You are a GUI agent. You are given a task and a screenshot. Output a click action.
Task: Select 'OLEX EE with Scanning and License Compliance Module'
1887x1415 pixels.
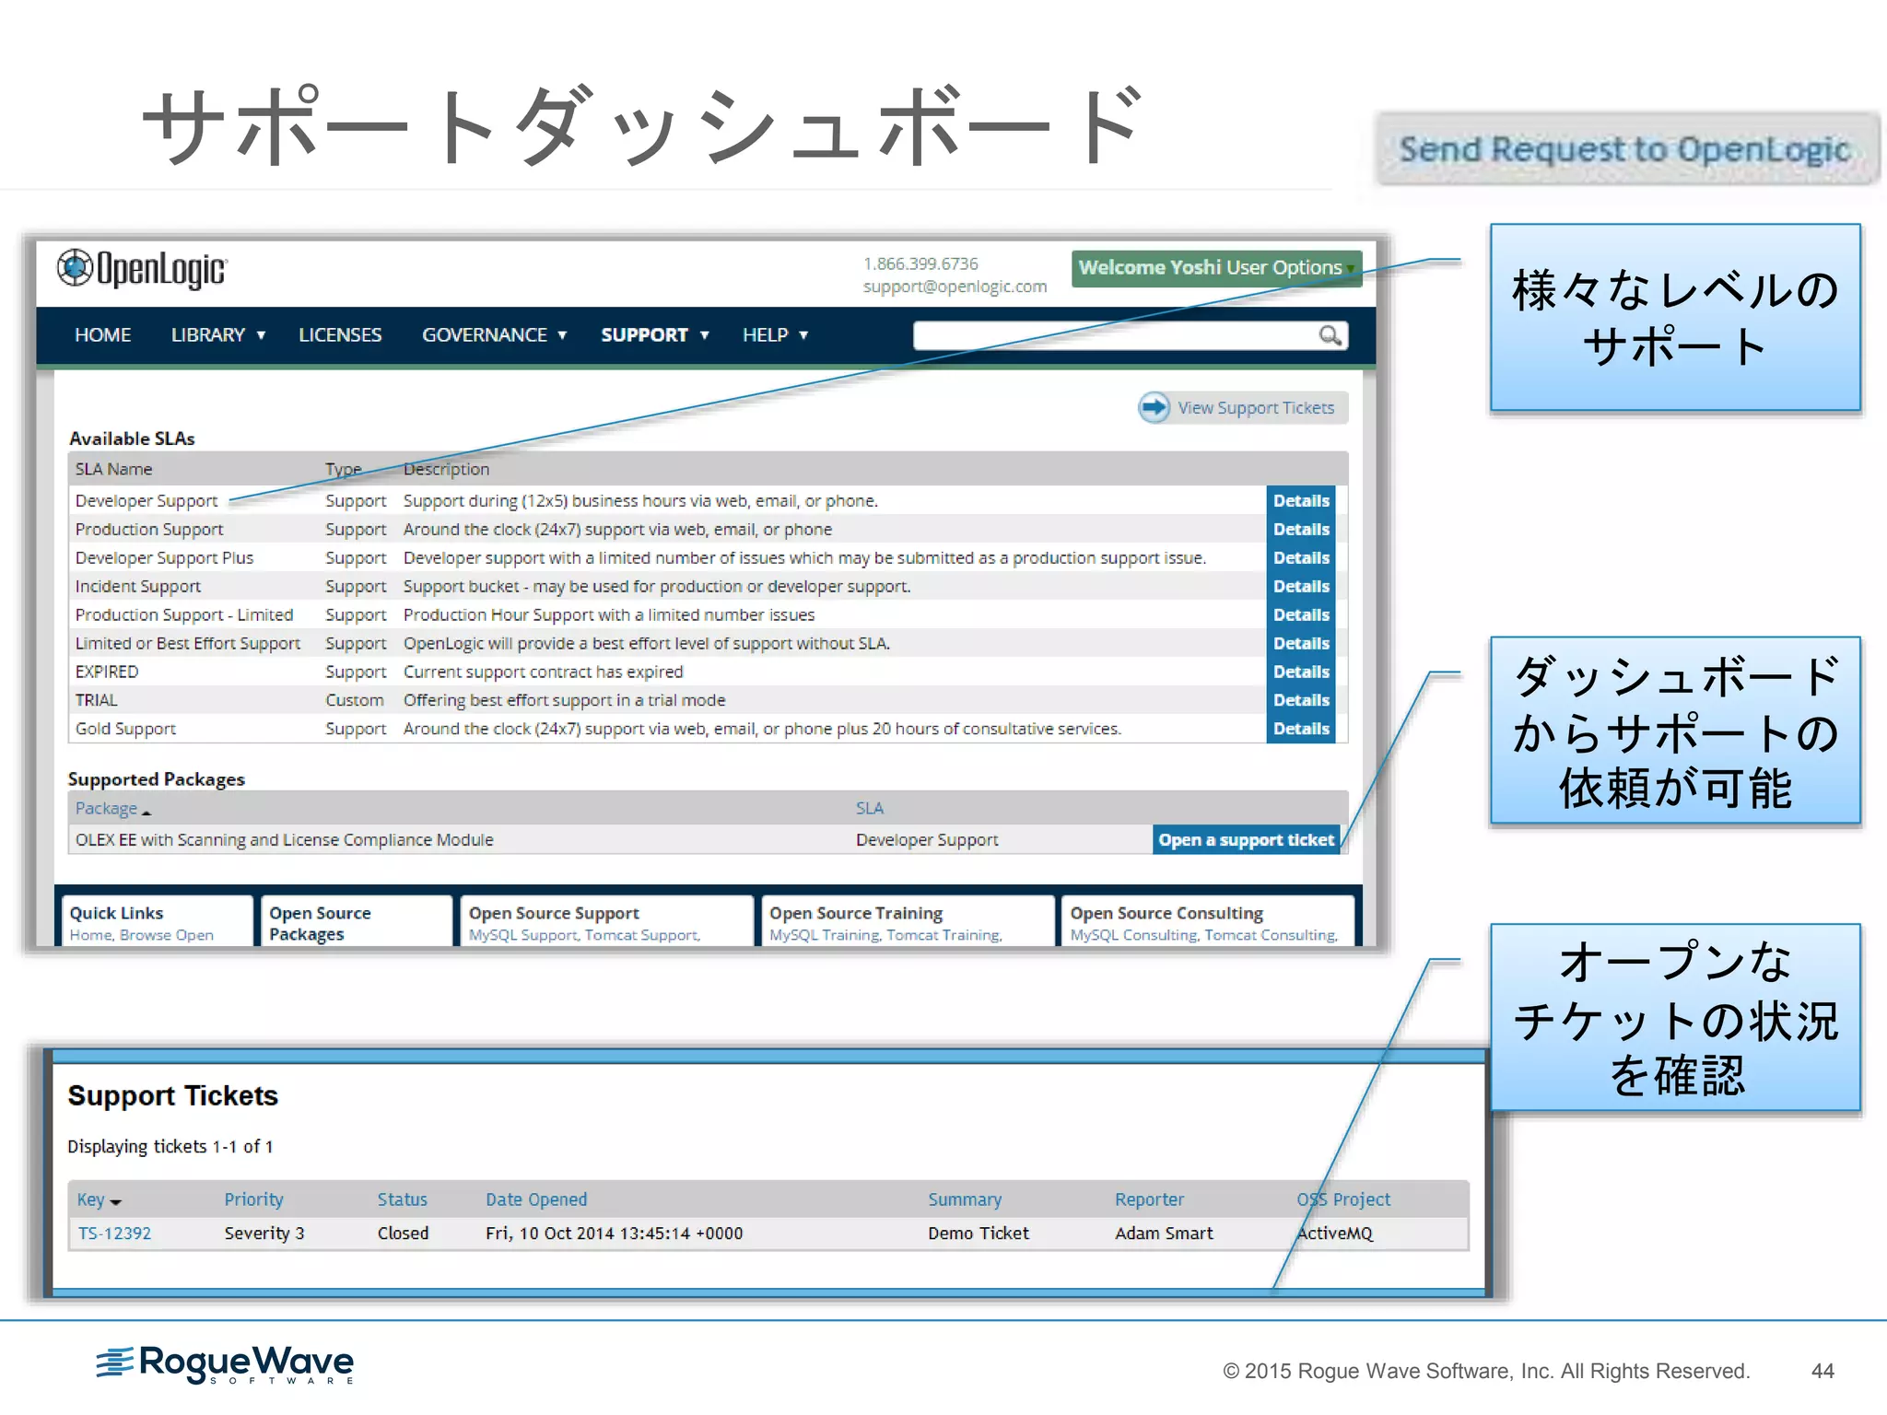pyautogui.click(x=284, y=840)
